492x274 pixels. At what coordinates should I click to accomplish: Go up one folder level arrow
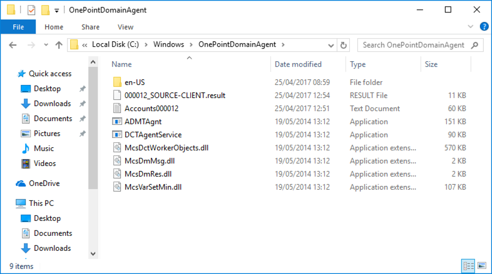59,45
